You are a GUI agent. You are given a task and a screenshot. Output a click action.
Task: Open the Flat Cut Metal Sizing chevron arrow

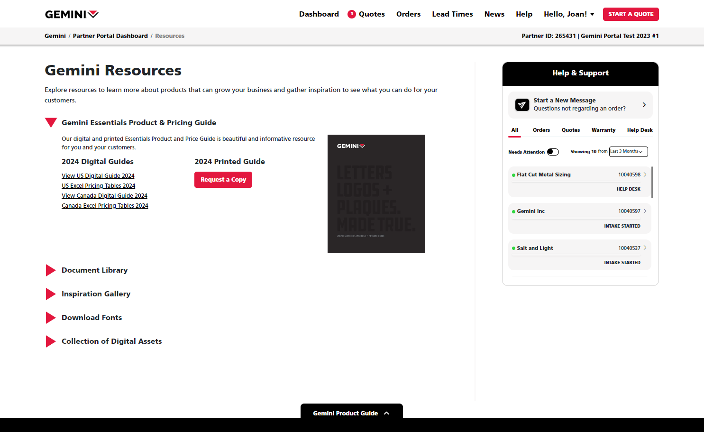coord(645,175)
